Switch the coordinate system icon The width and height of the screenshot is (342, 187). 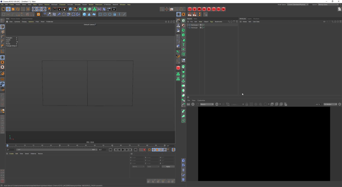coord(49,9)
